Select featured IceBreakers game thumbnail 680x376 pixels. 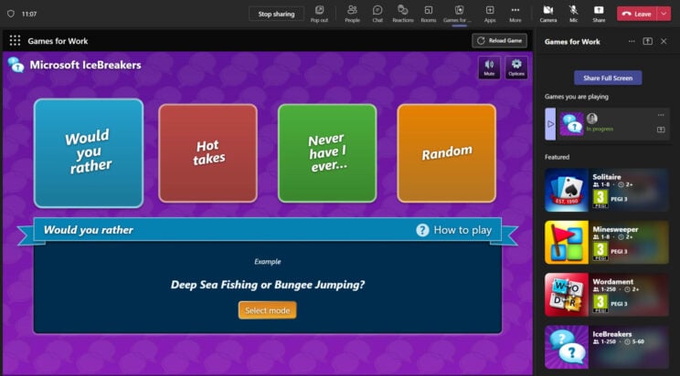(x=567, y=348)
